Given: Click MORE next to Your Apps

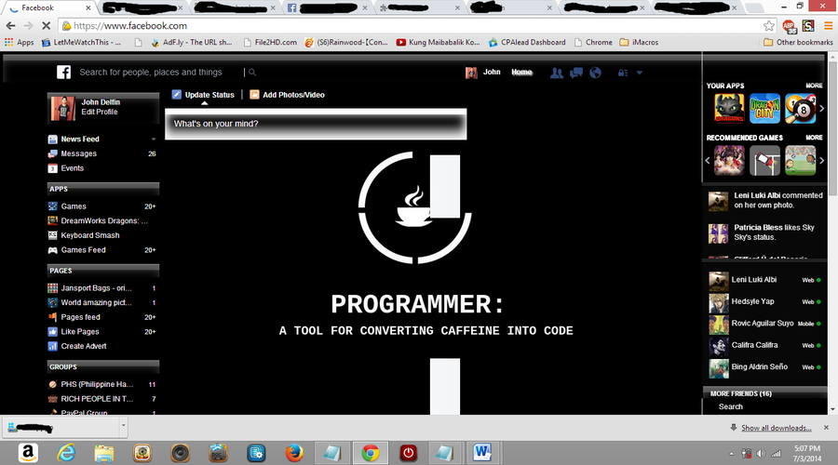Looking at the screenshot, I should pos(814,86).
